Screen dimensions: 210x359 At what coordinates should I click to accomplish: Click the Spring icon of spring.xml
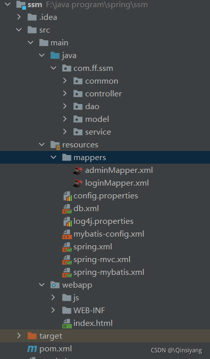(67, 247)
